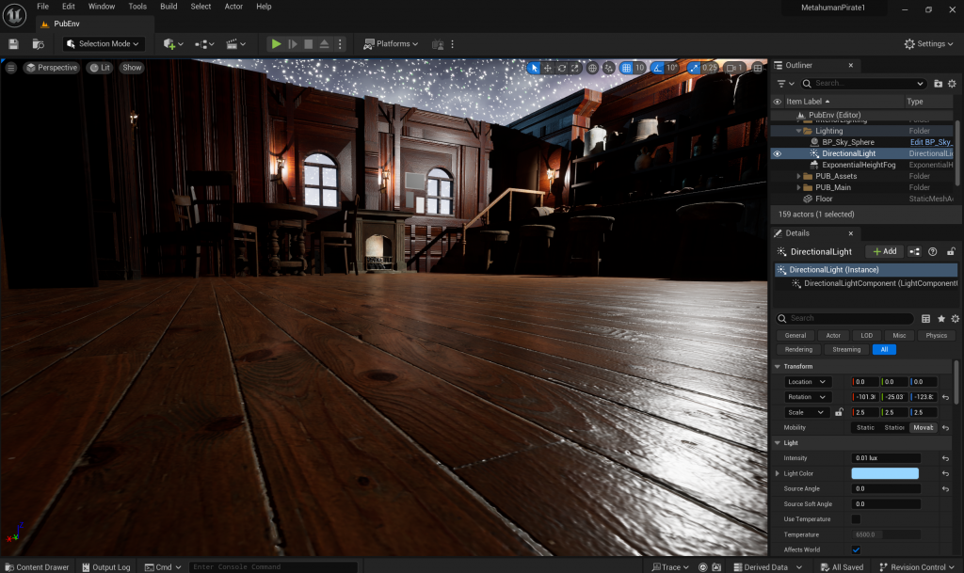Activate the Translate gizmo tool
The image size is (964, 573).
(547, 68)
